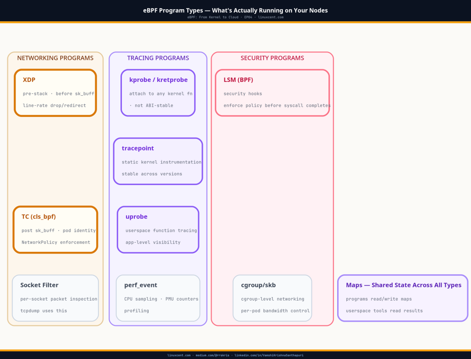Click 'profiling' text in perf_event card

tap(136, 311)
